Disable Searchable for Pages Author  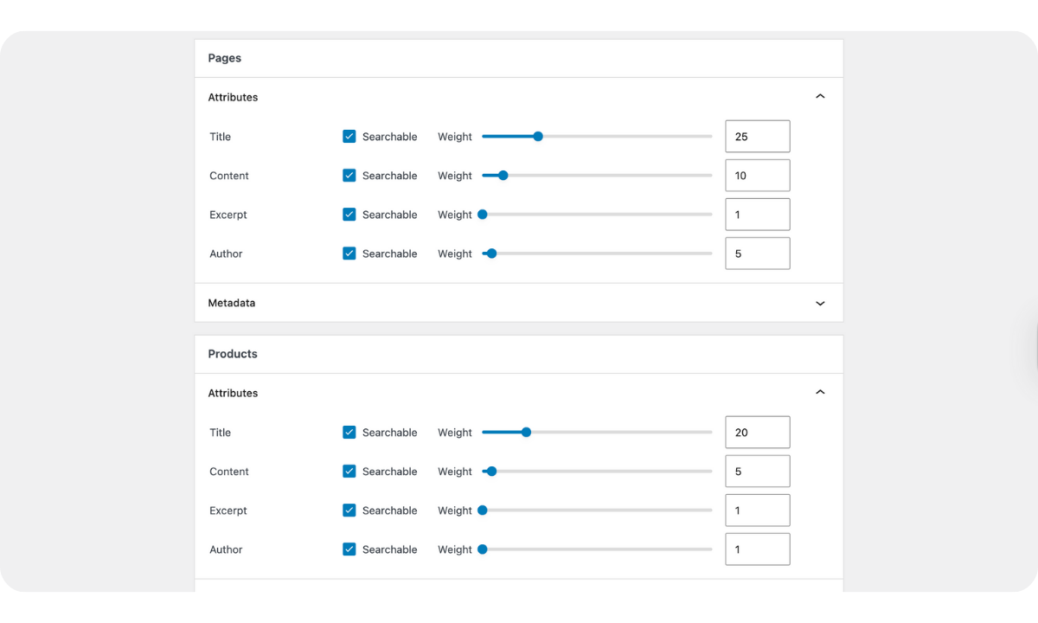tap(349, 254)
